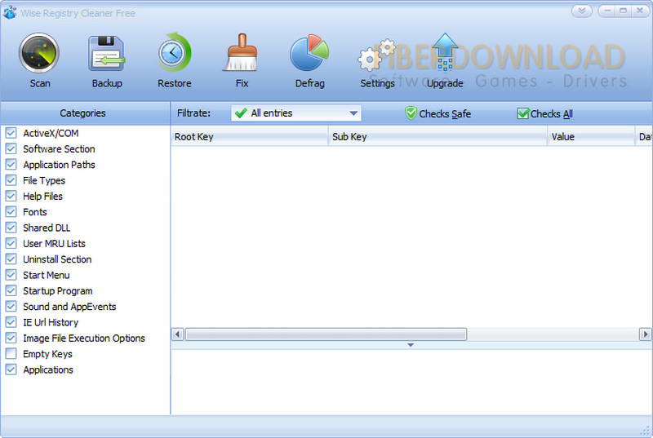The width and height of the screenshot is (653, 438).
Task: Maximize the Wise Registry Cleaner window
Action: 623,11
